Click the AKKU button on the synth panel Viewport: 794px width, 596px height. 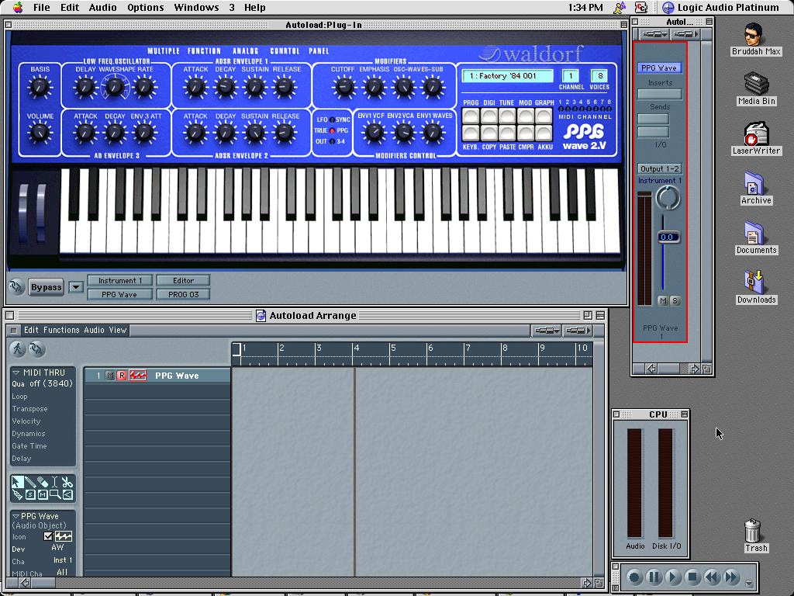544,133
